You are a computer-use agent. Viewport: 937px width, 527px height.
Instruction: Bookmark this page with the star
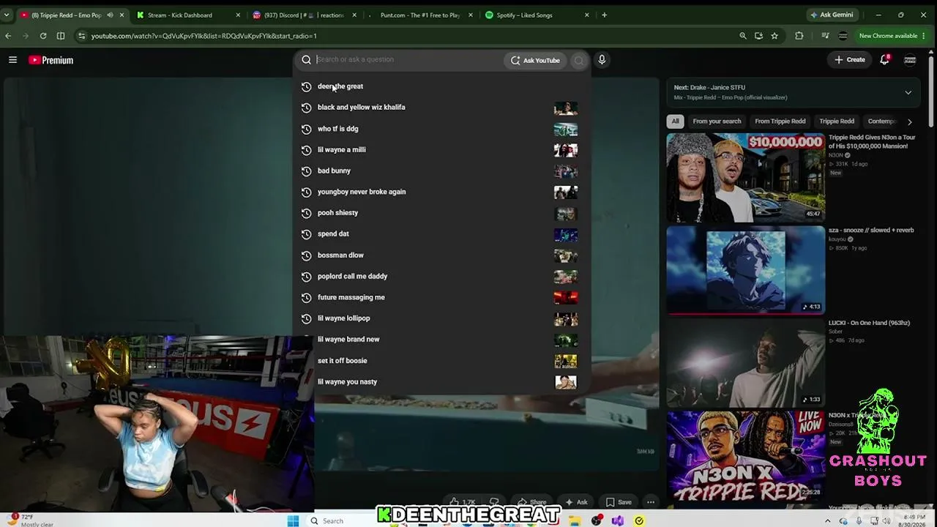tap(774, 35)
